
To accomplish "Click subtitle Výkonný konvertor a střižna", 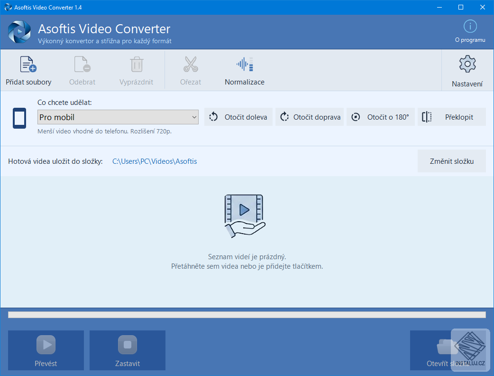I will (105, 41).
